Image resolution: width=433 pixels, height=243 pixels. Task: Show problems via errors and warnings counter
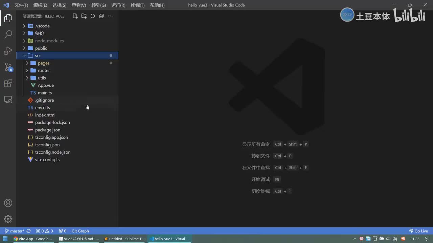click(44, 231)
